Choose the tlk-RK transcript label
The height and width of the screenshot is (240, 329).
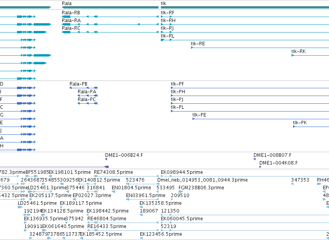(x=298, y=51)
